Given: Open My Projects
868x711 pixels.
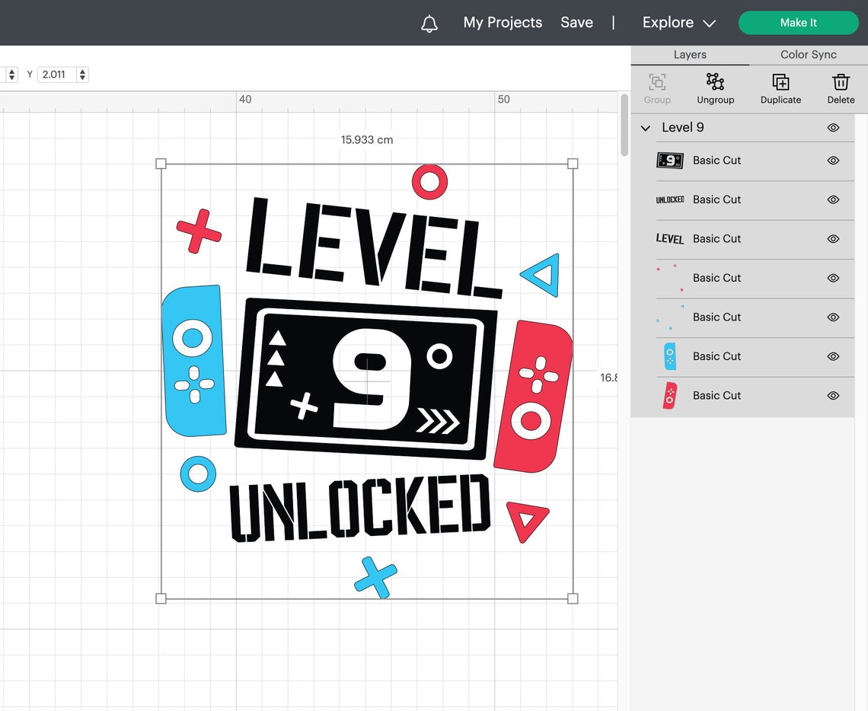Looking at the screenshot, I should pos(502,23).
